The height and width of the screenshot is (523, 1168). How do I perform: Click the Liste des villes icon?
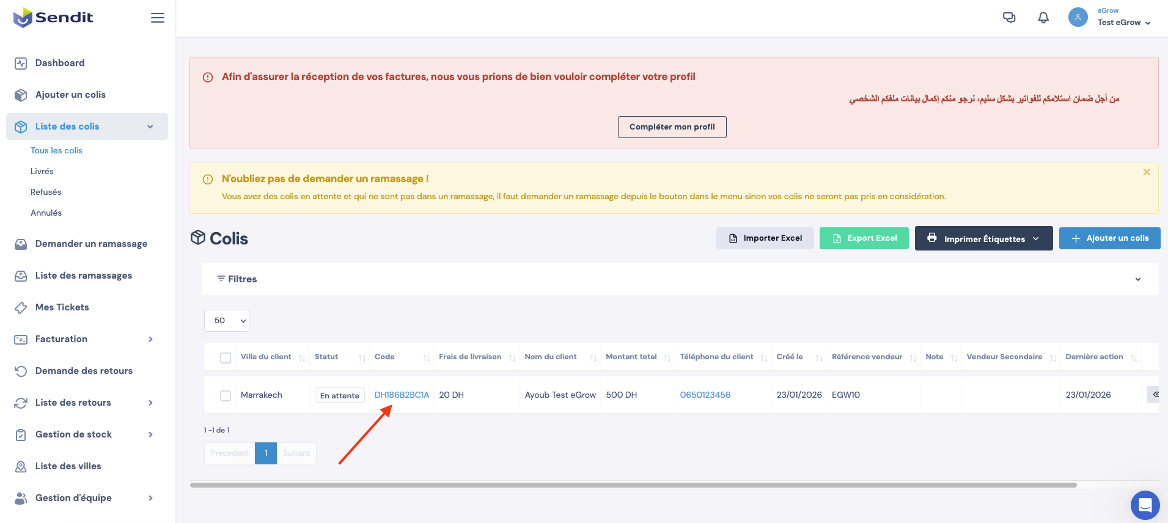pyautogui.click(x=21, y=466)
